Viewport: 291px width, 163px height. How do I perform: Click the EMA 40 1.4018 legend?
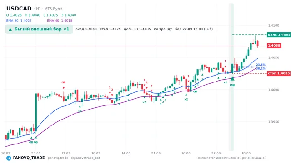pos(60,21)
